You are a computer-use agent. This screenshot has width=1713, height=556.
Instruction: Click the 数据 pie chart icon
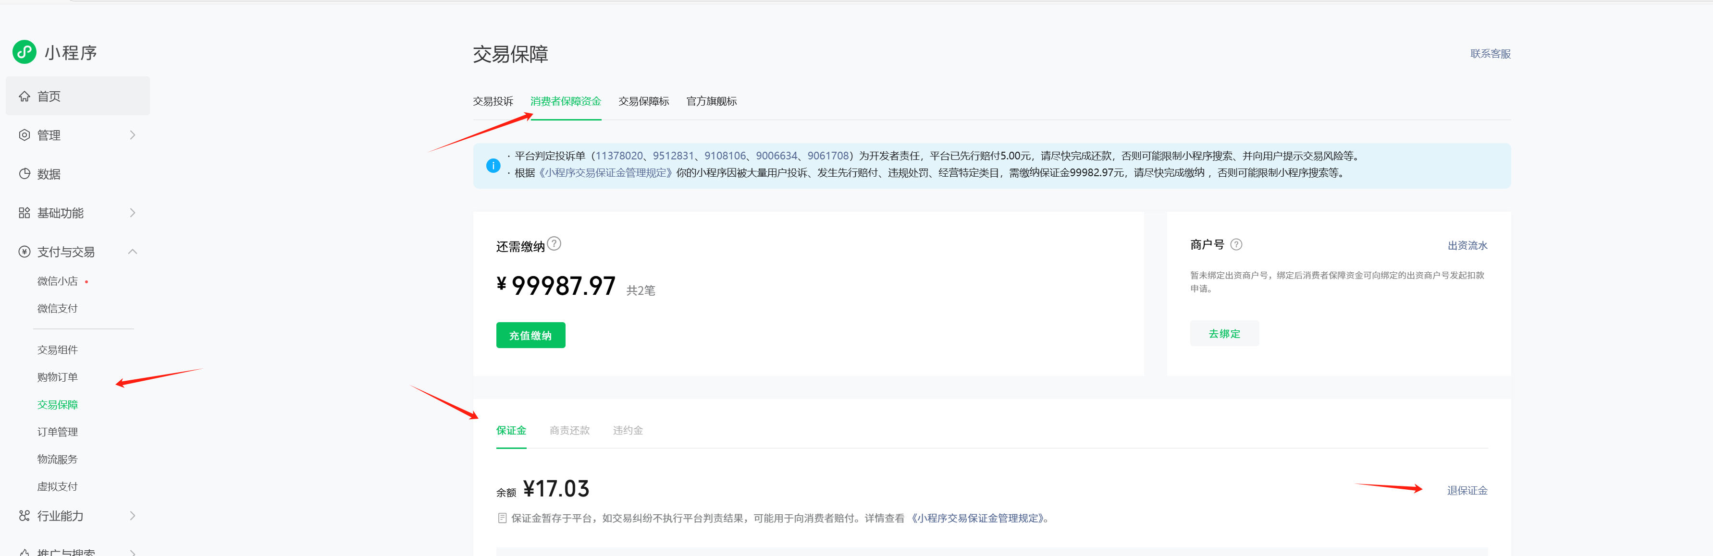click(25, 173)
